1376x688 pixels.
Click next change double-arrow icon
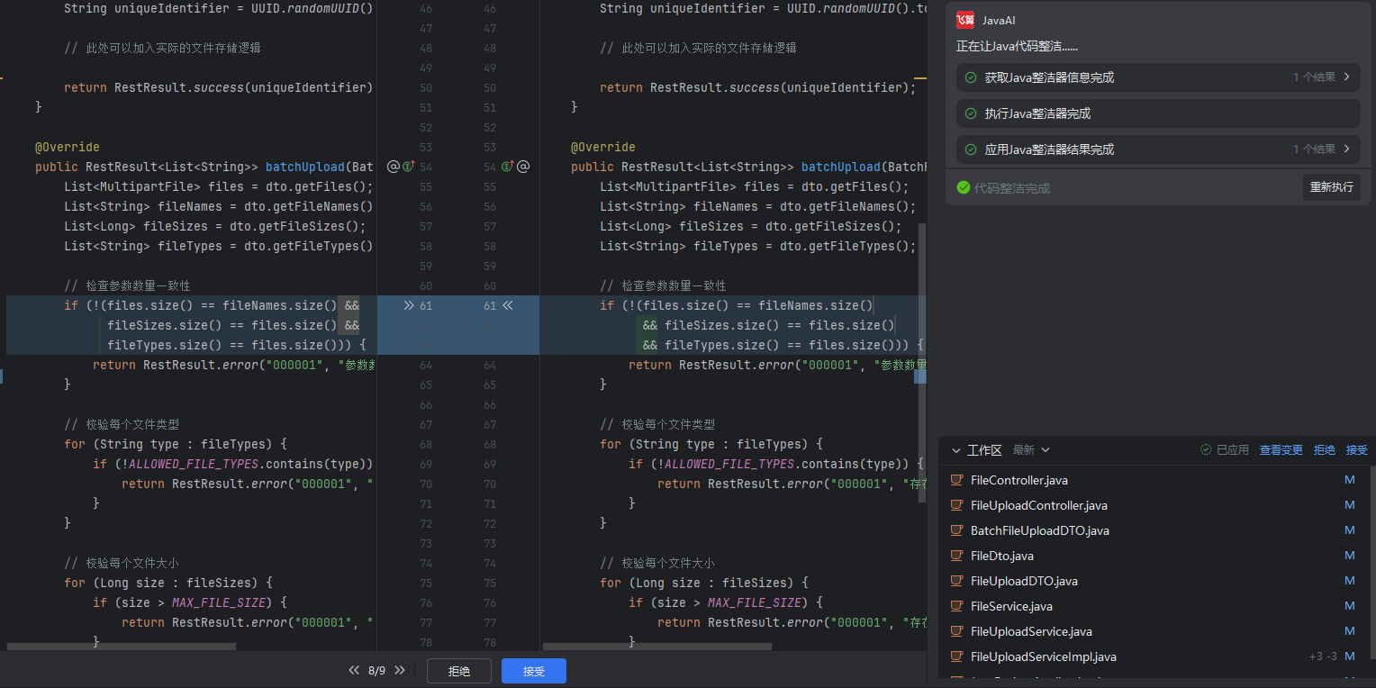[x=399, y=671]
